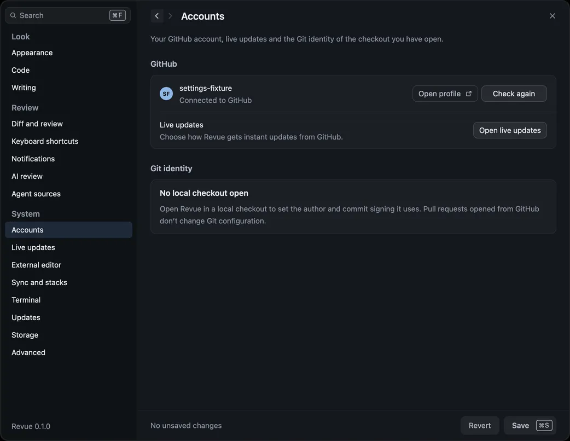Open External editor settings

point(69,265)
